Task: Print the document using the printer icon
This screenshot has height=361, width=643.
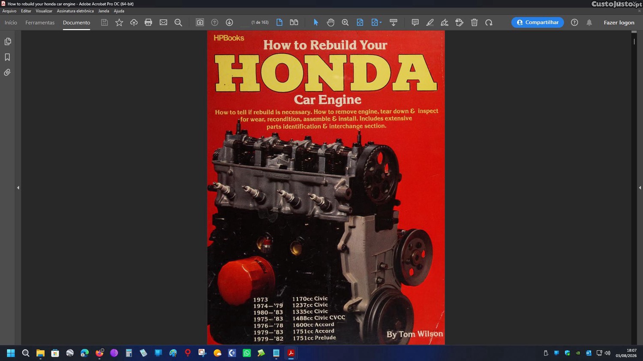Action: click(x=148, y=23)
